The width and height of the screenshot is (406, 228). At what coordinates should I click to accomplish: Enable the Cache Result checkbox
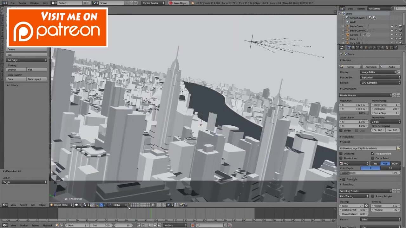(373, 158)
